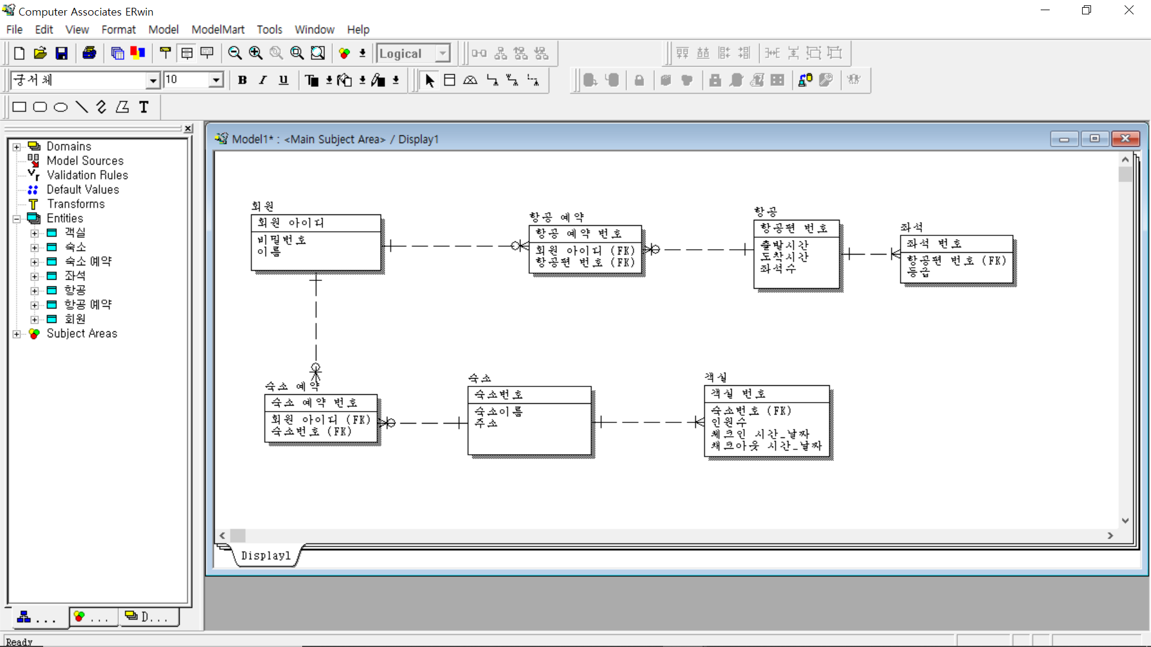Image resolution: width=1151 pixels, height=647 pixels.
Task: Toggle italic formatting
Action: click(263, 80)
